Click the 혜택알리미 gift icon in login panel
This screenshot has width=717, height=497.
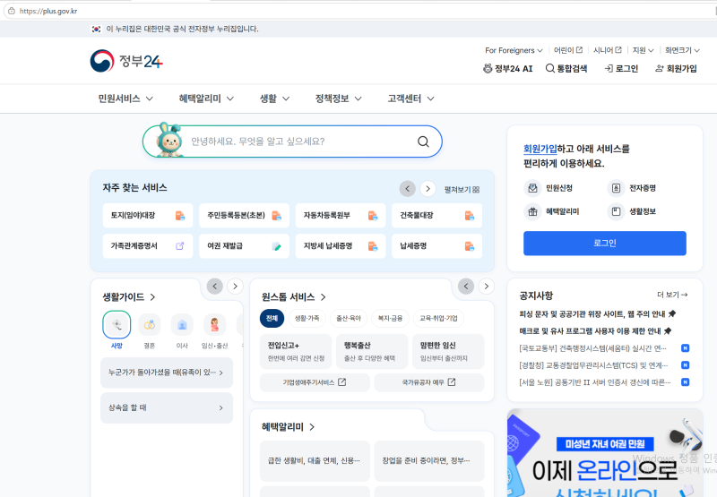pyautogui.click(x=532, y=211)
